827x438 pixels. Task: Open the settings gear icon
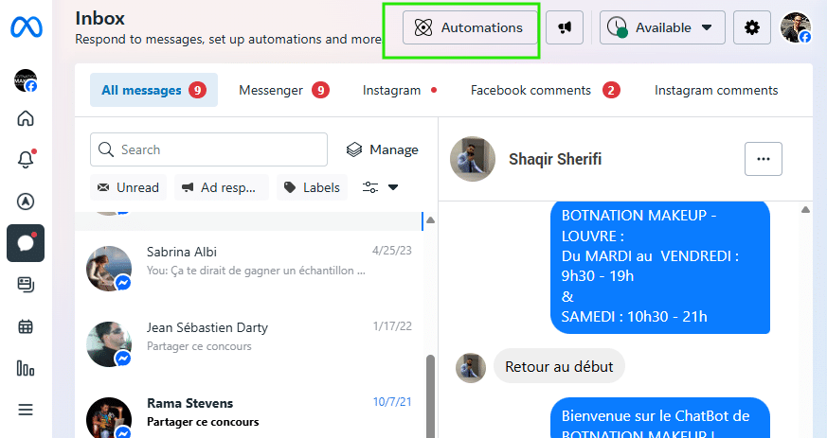click(x=752, y=27)
